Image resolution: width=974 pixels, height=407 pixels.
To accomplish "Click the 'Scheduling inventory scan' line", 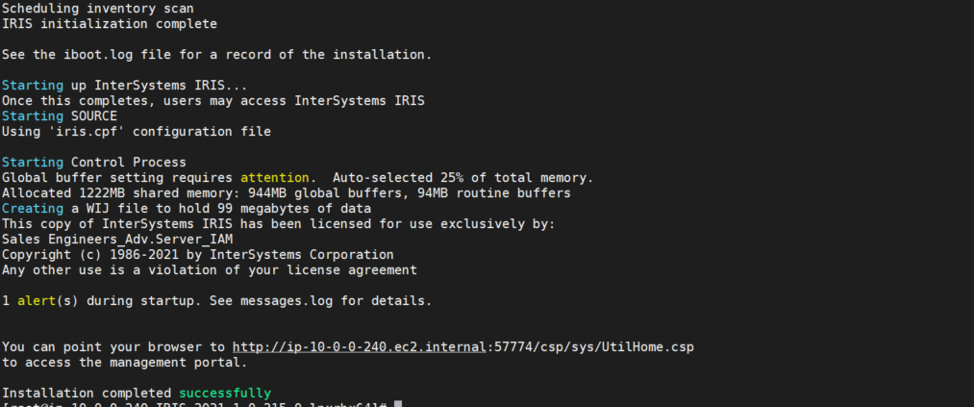I will point(97,8).
